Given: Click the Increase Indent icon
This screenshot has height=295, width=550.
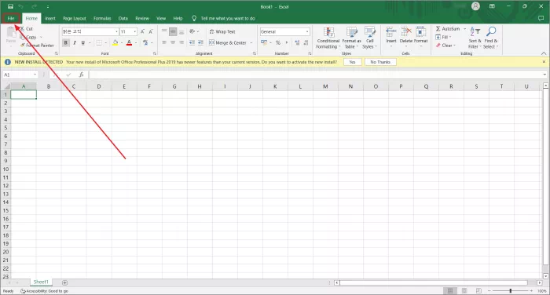Looking at the screenshot, I should coord(200,42).
